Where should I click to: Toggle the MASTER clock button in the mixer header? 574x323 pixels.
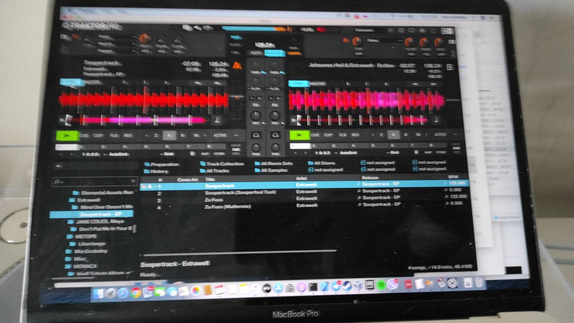[274, 53]
